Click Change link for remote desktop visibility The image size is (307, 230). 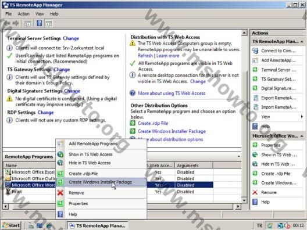click(198, 81)
